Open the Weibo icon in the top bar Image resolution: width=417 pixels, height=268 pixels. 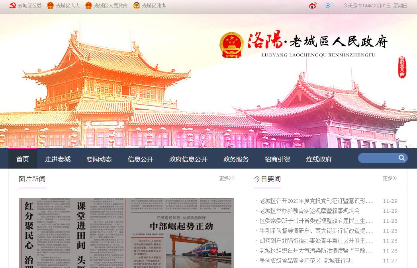tap(313, 6)
